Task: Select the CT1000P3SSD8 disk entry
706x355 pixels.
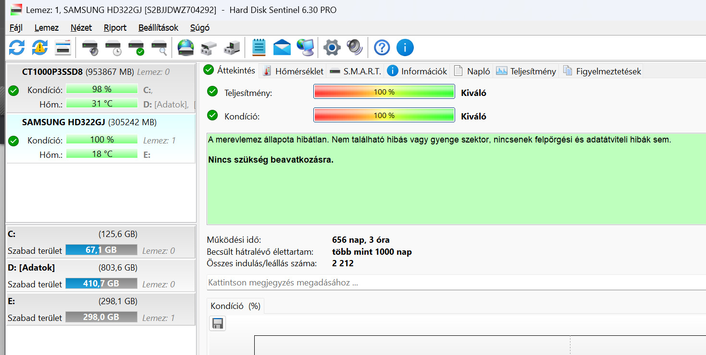Action: [101, 88]
